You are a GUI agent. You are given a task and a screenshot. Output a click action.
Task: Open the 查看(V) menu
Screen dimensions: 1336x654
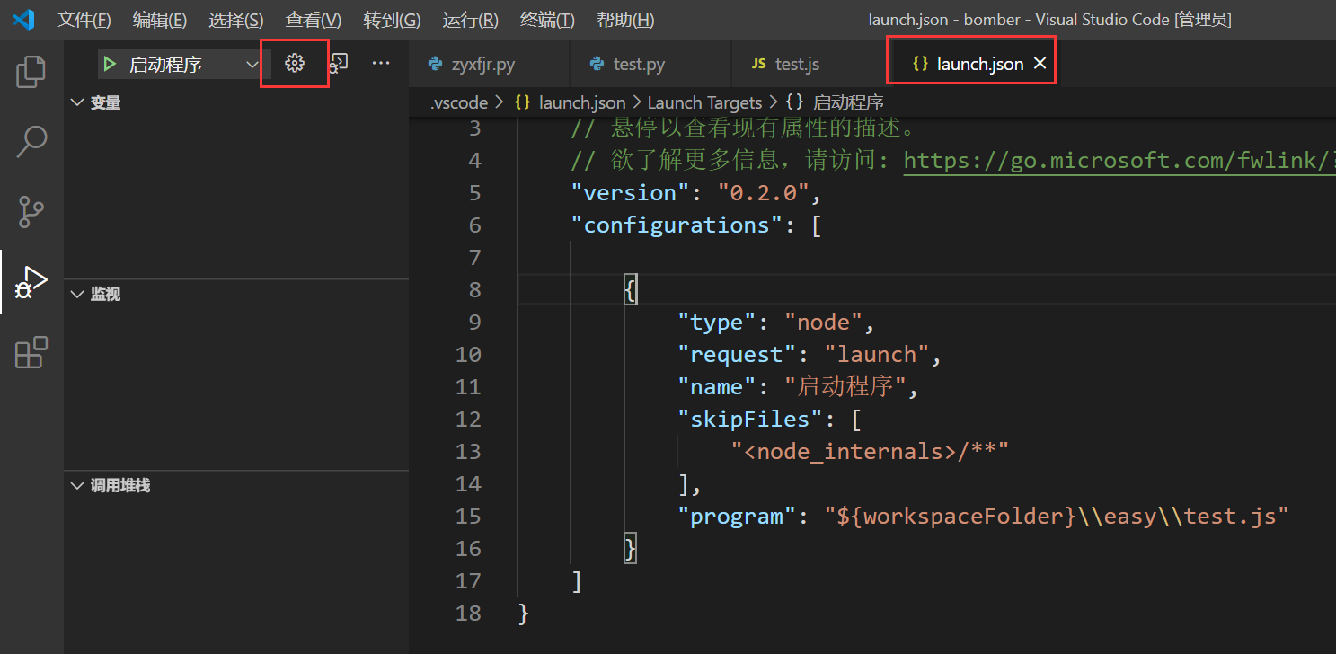pos(314,20)
